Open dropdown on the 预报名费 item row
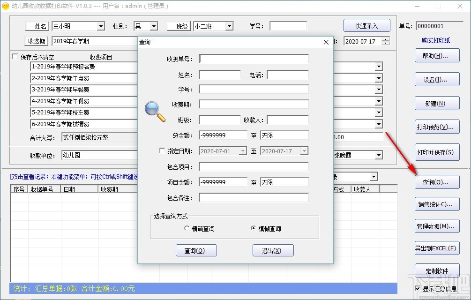Viewport: 471px width, 300px height. (379, 67)
